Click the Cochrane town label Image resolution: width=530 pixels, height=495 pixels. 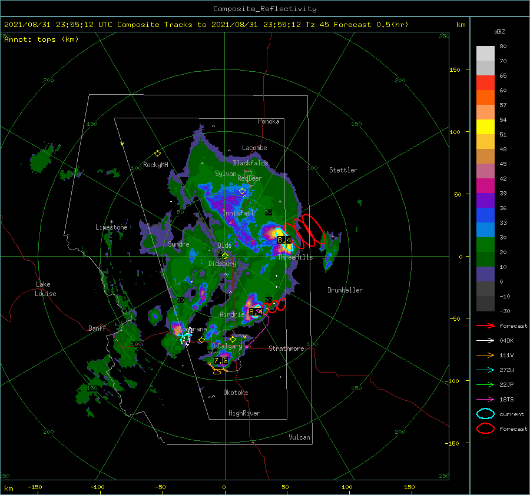pos(193,329)
